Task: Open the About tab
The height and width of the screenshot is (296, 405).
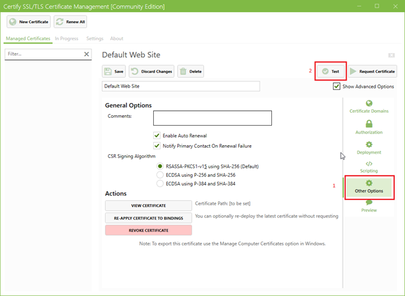Action: point(116,38)
